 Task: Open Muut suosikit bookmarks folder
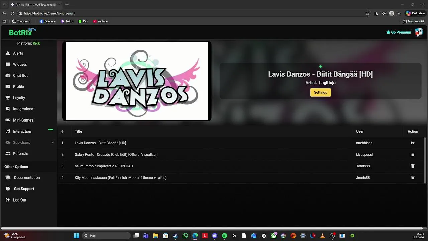point(413,21)
